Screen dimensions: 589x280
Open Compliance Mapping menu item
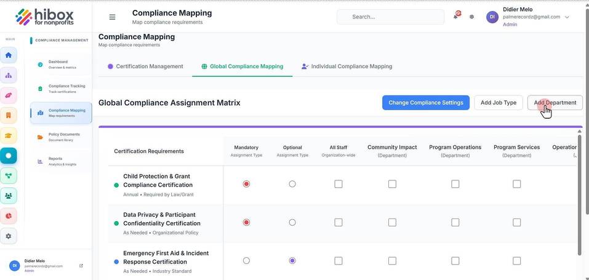[x=61, y=113]
